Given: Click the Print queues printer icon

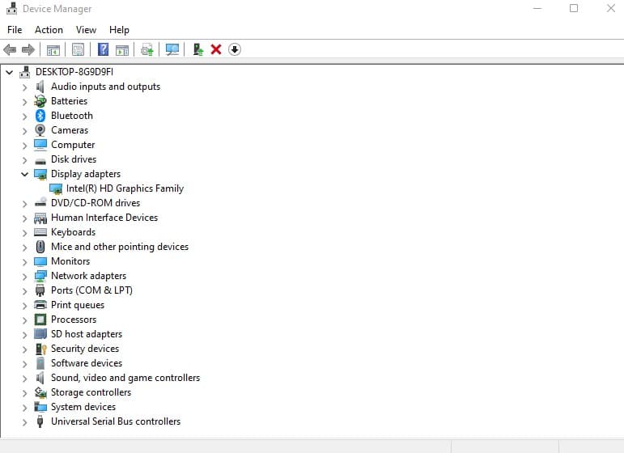Looking at the screenshot, I should (40, 305).
